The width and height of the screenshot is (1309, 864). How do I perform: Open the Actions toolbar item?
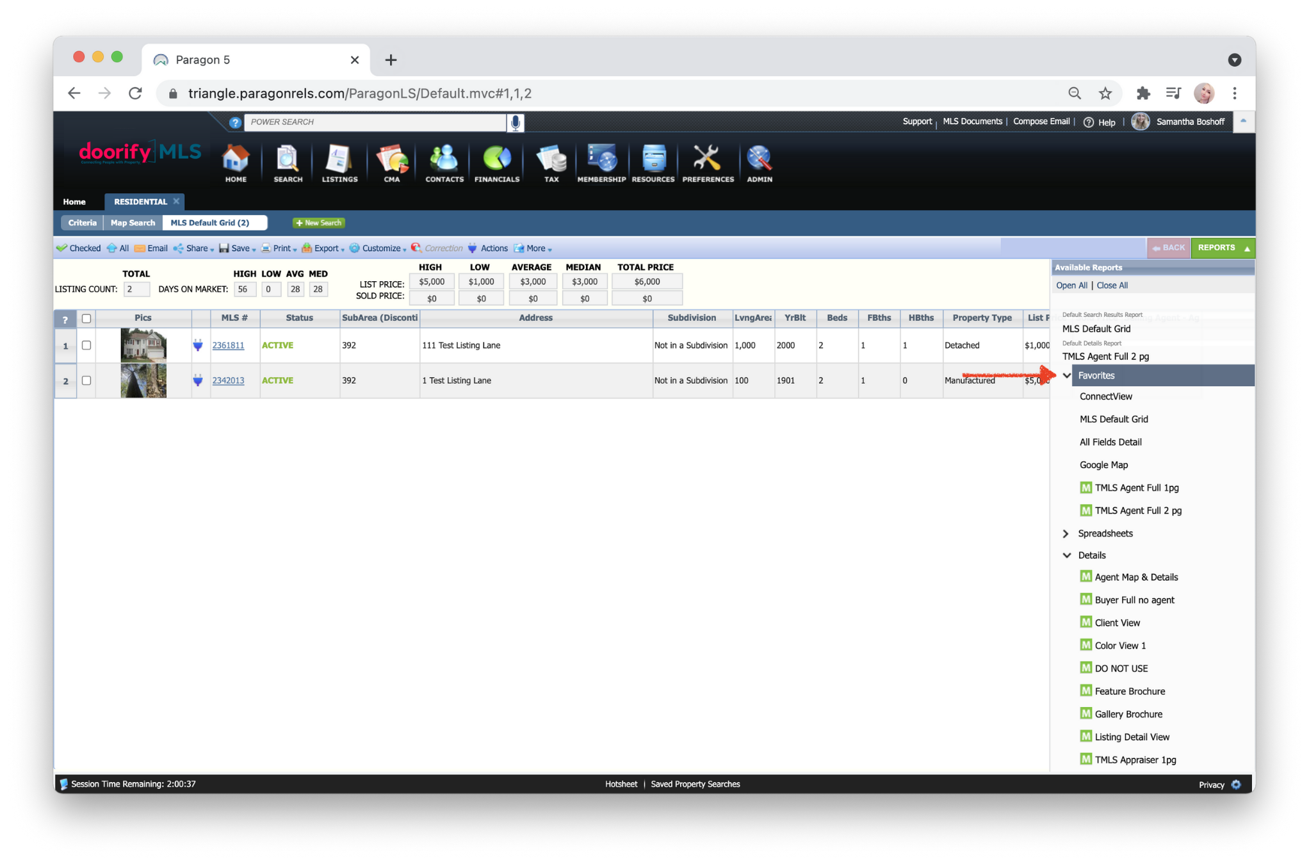488,249
